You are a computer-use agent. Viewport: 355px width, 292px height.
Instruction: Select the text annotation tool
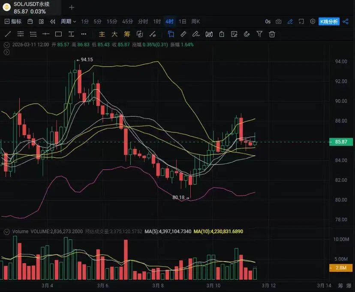pos(71,34)
